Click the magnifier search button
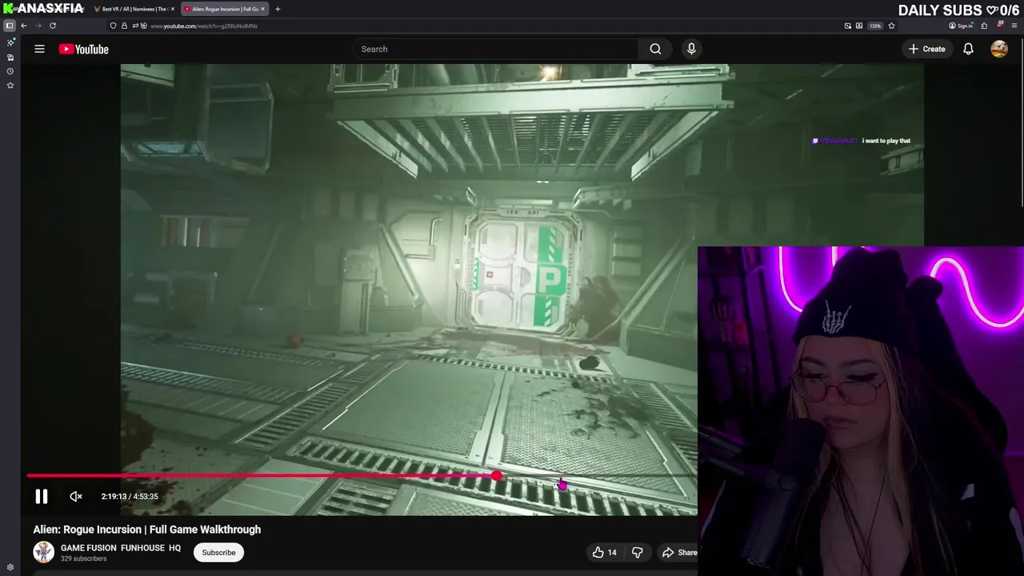This screenshot has height=576, width=1024. pos(655,49)
